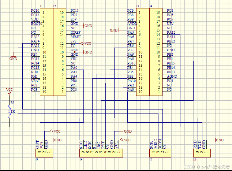Click the AVDD pin label on J3

pos(132,24)
